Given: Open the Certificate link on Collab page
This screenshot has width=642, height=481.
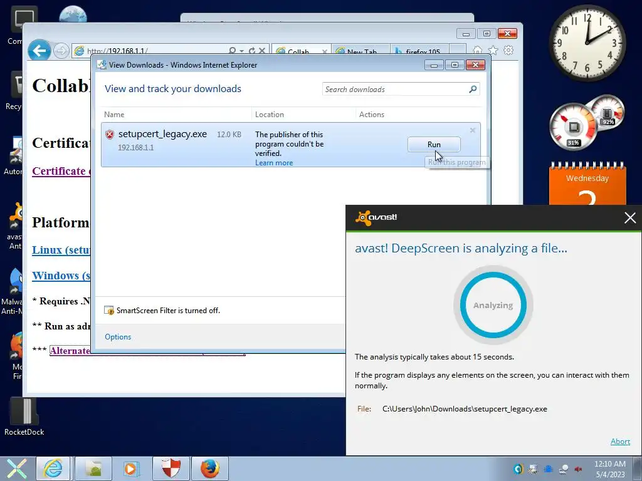Looking at the screenshot, I should [x=61, y=171].
